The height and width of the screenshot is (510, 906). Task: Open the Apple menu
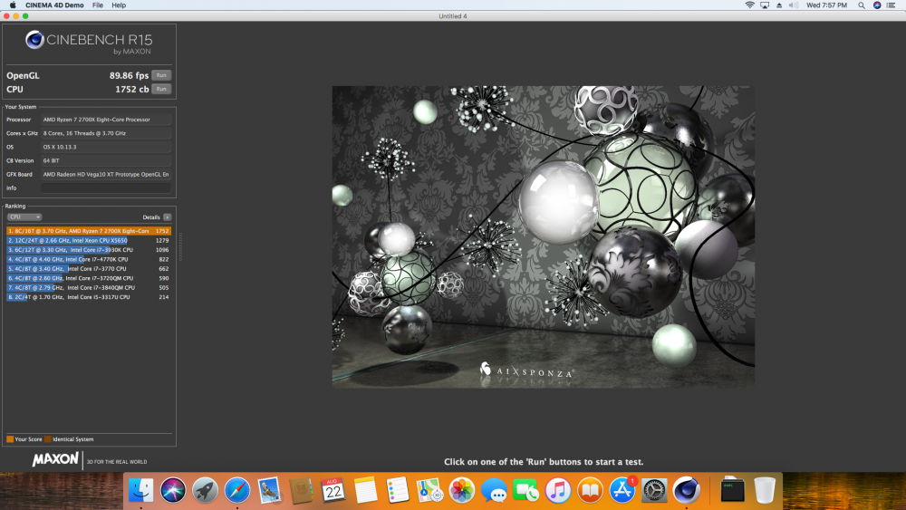pyautogui.click(x=12, y=5)
